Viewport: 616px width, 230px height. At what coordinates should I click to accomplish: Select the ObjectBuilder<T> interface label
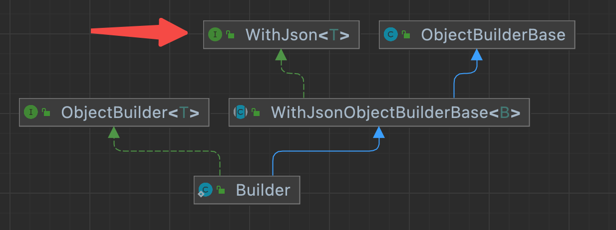coord(130,112)
